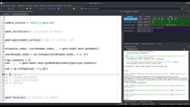
Task: Click the toolbar icon right of save-all
Action: [12, 9]
